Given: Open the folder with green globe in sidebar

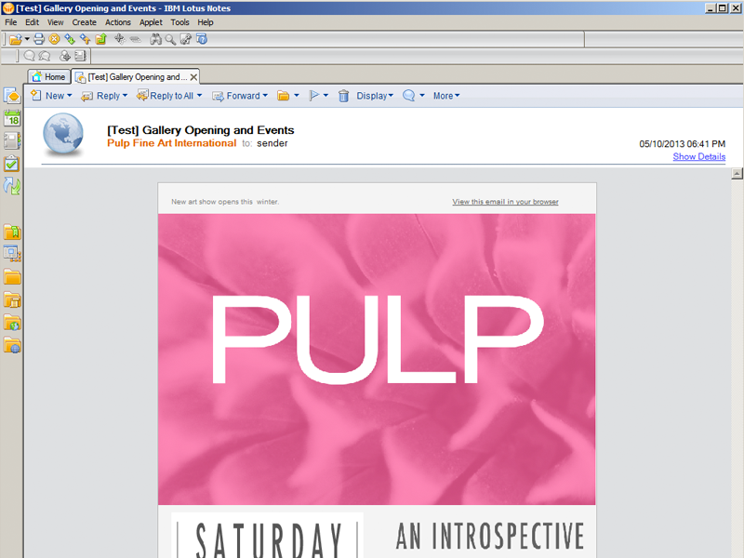Looking at the screenshot, I should click(x=12, y=323).
